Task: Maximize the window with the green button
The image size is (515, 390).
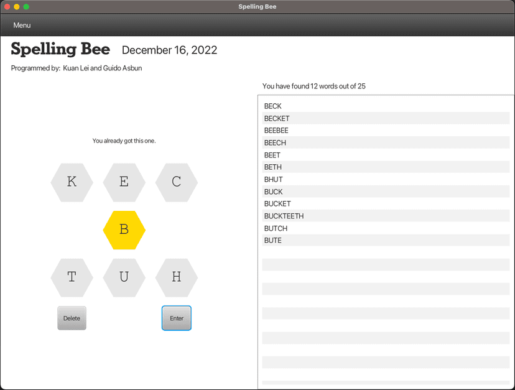Action: point(26,7)
